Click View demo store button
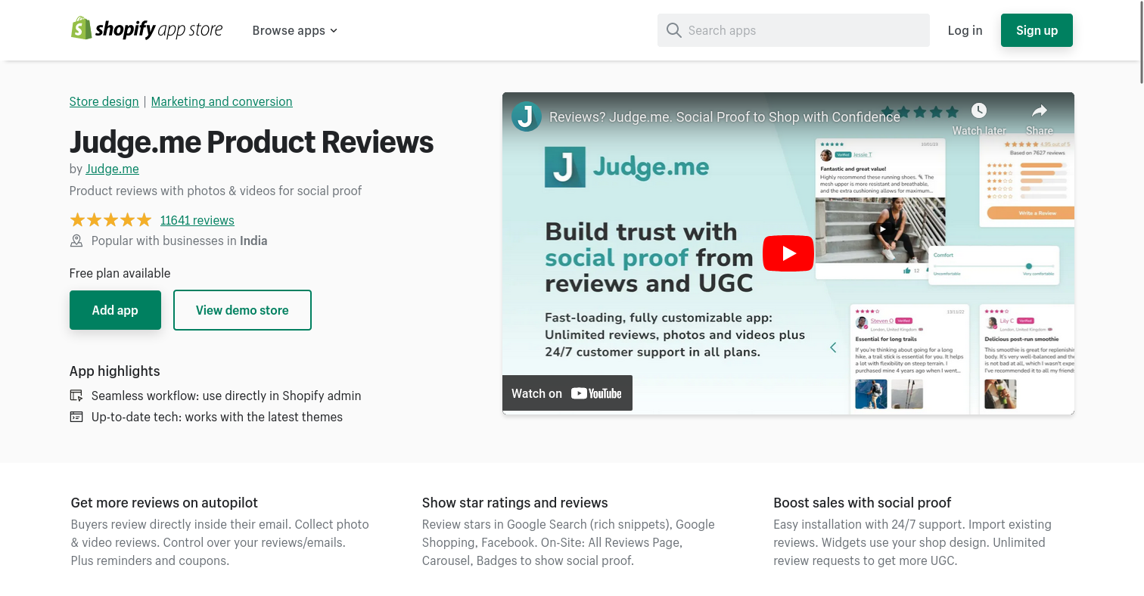The height and width of the screenshot is (596, 1144). (x=242, y=310)
